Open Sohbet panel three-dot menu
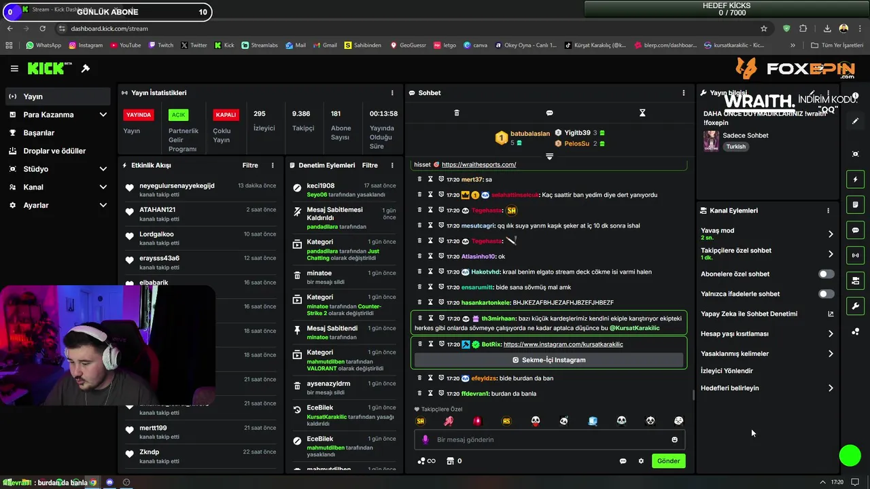 click(x=684, y=93)
